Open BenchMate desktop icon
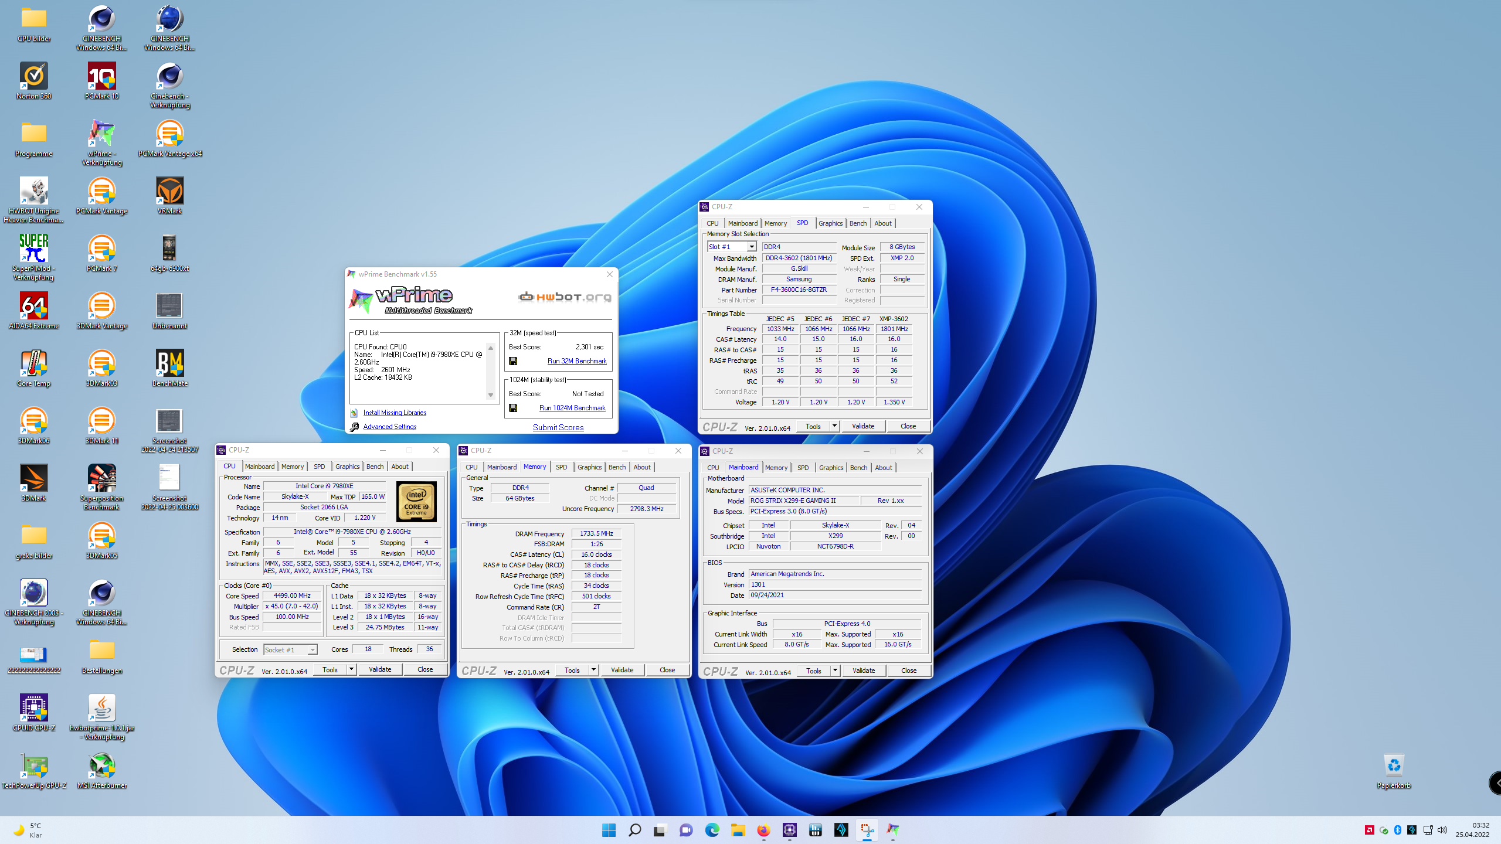 coord(170,369)
